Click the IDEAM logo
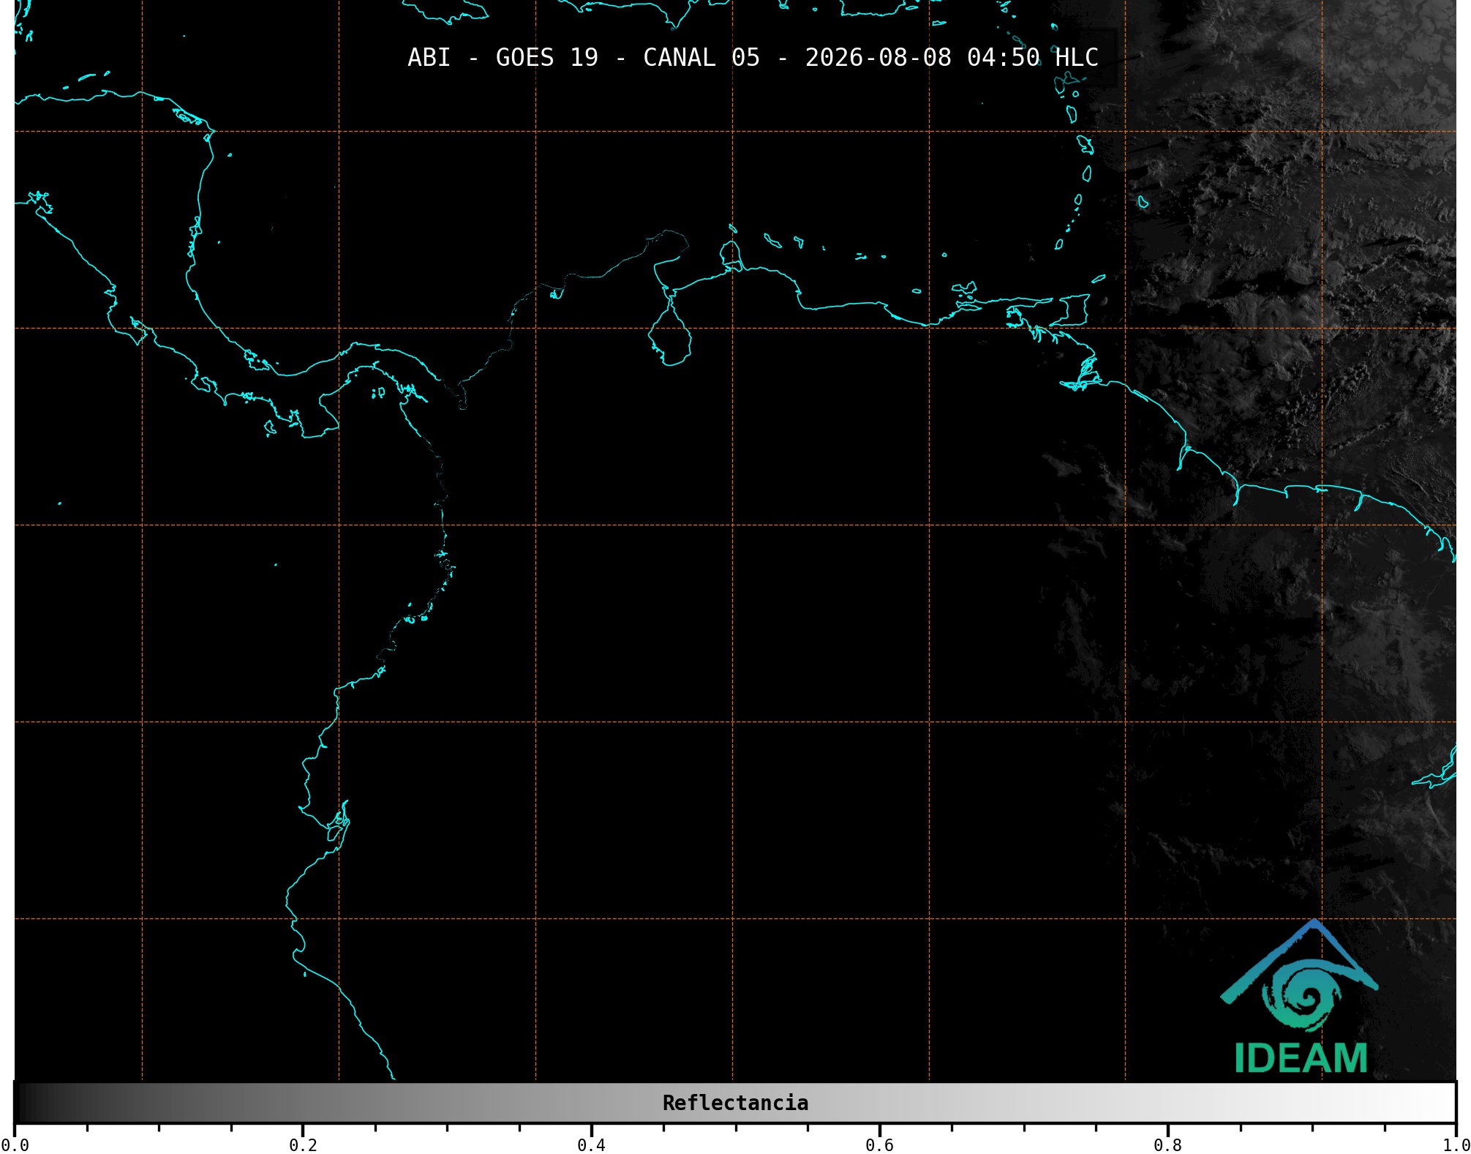1471x1154 pixels. coord(1300,997)
